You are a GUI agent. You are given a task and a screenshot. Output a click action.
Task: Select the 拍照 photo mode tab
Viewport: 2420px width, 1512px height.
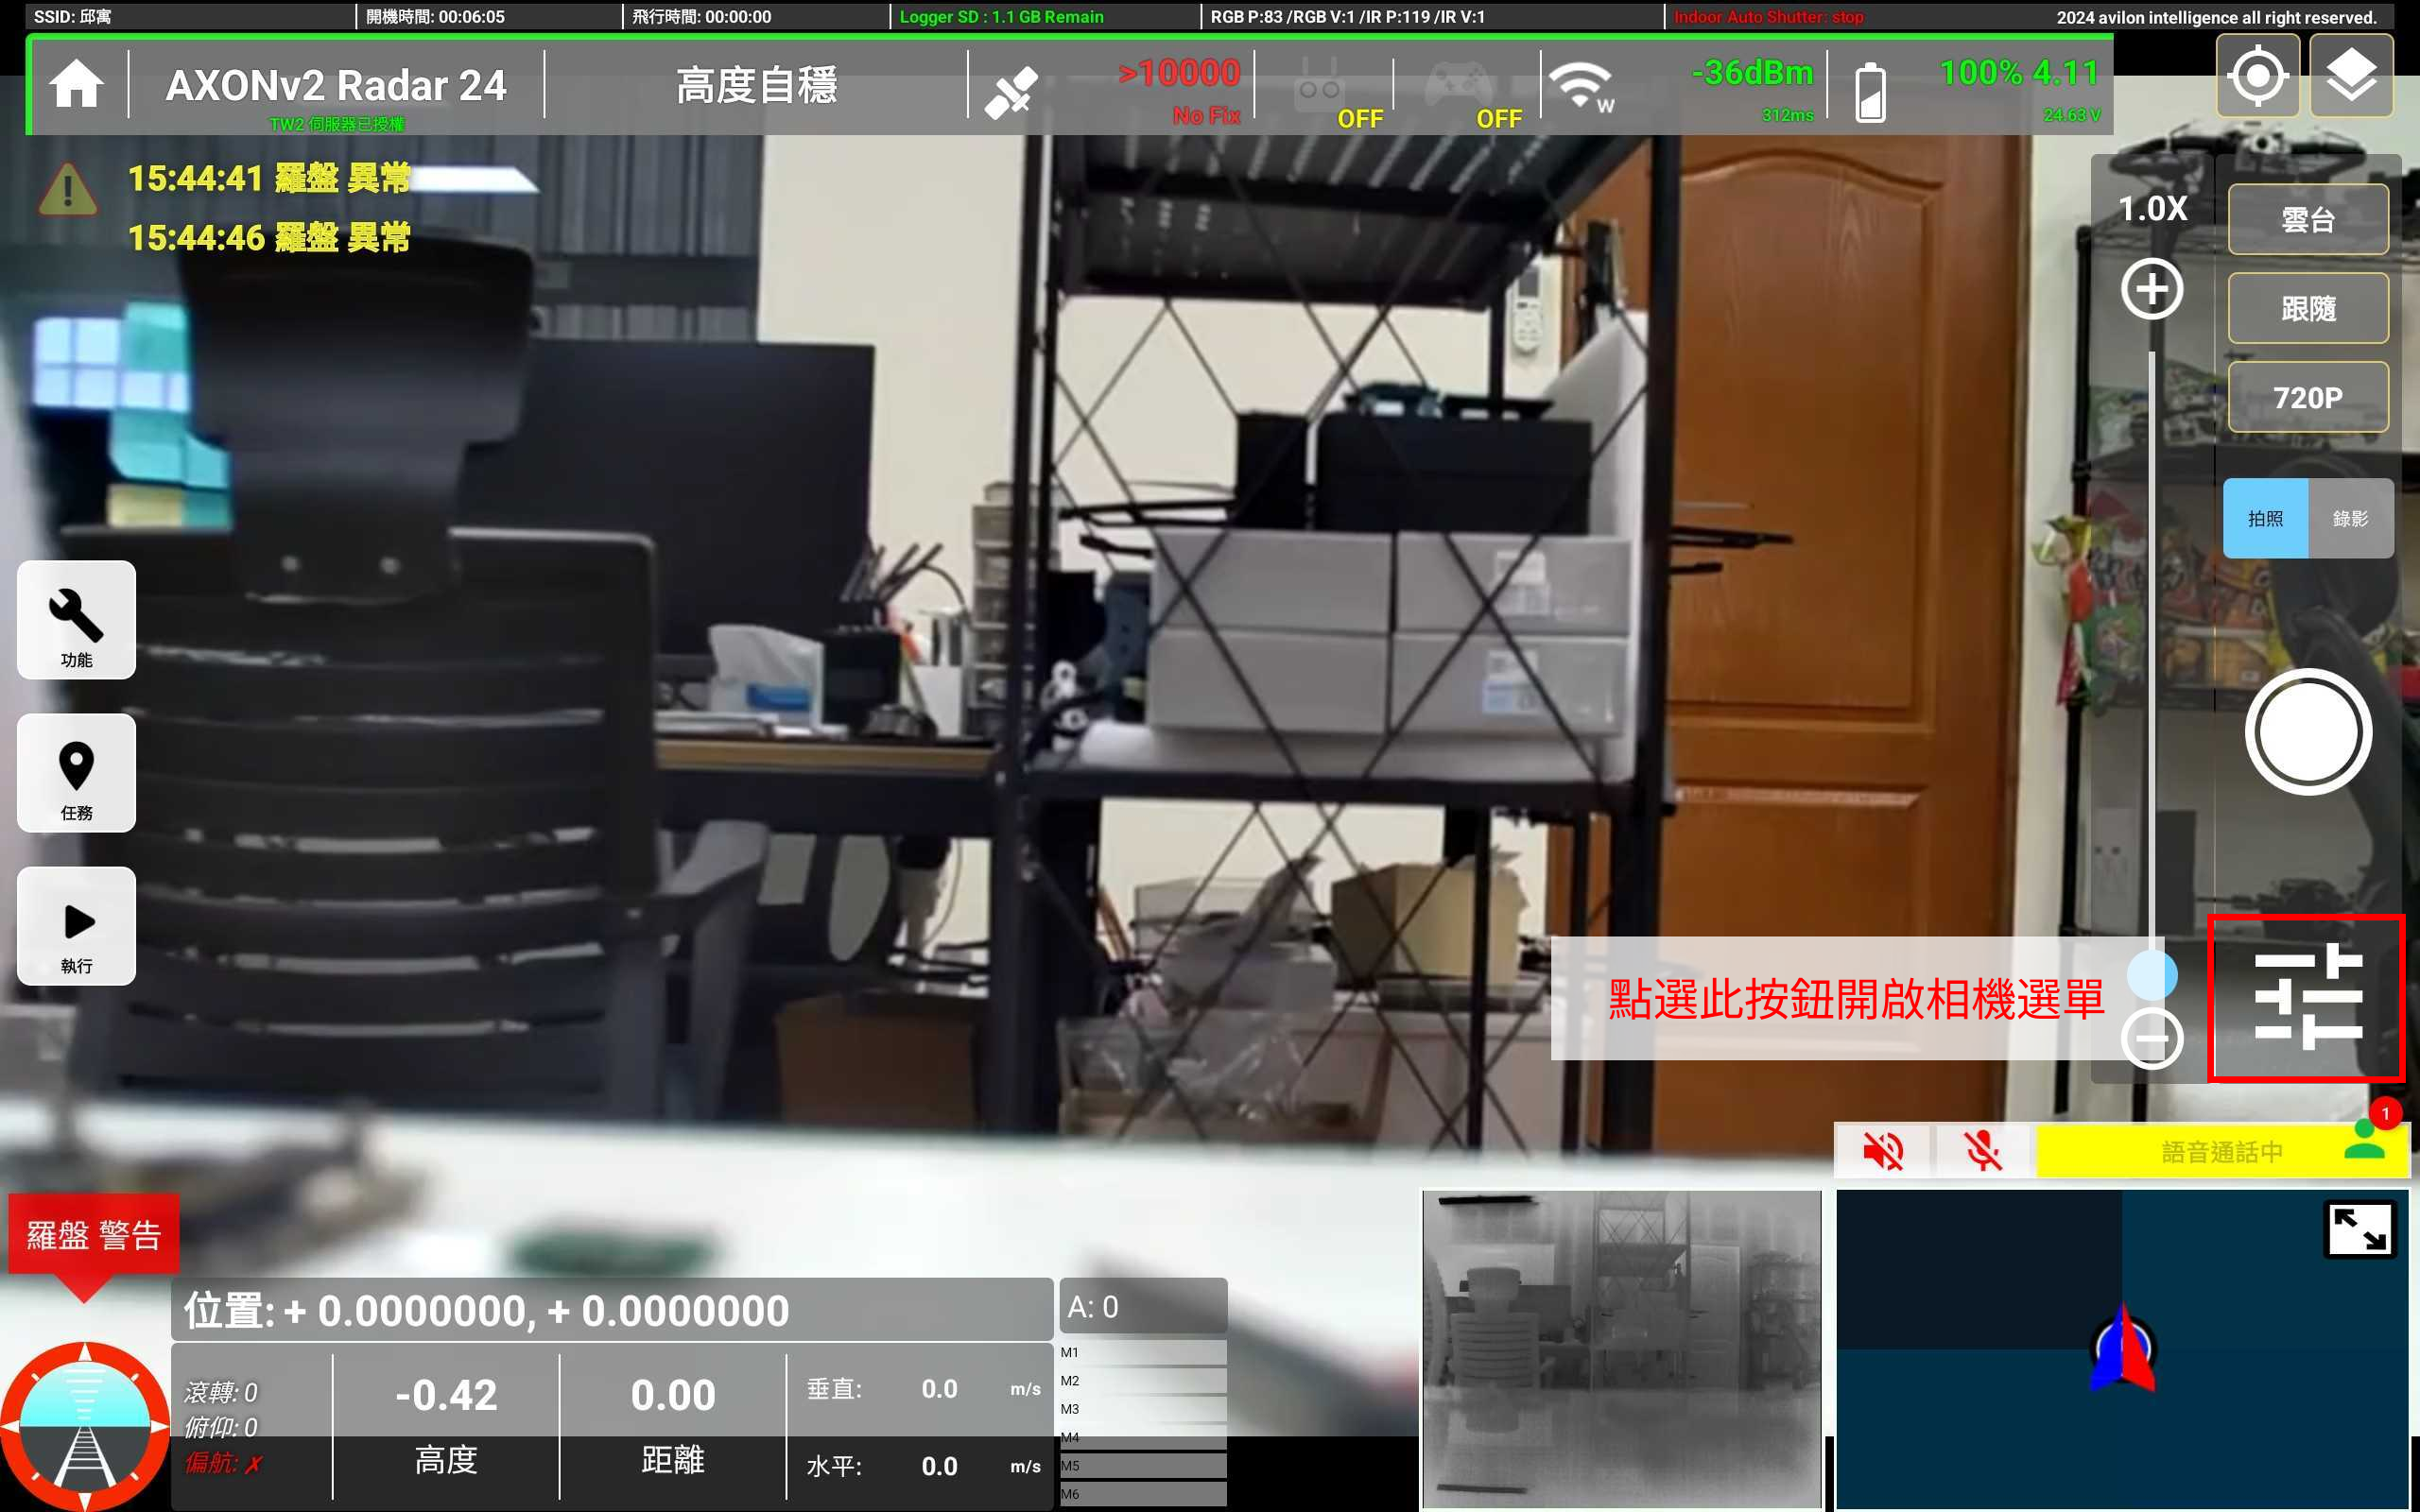(2265, 518)
